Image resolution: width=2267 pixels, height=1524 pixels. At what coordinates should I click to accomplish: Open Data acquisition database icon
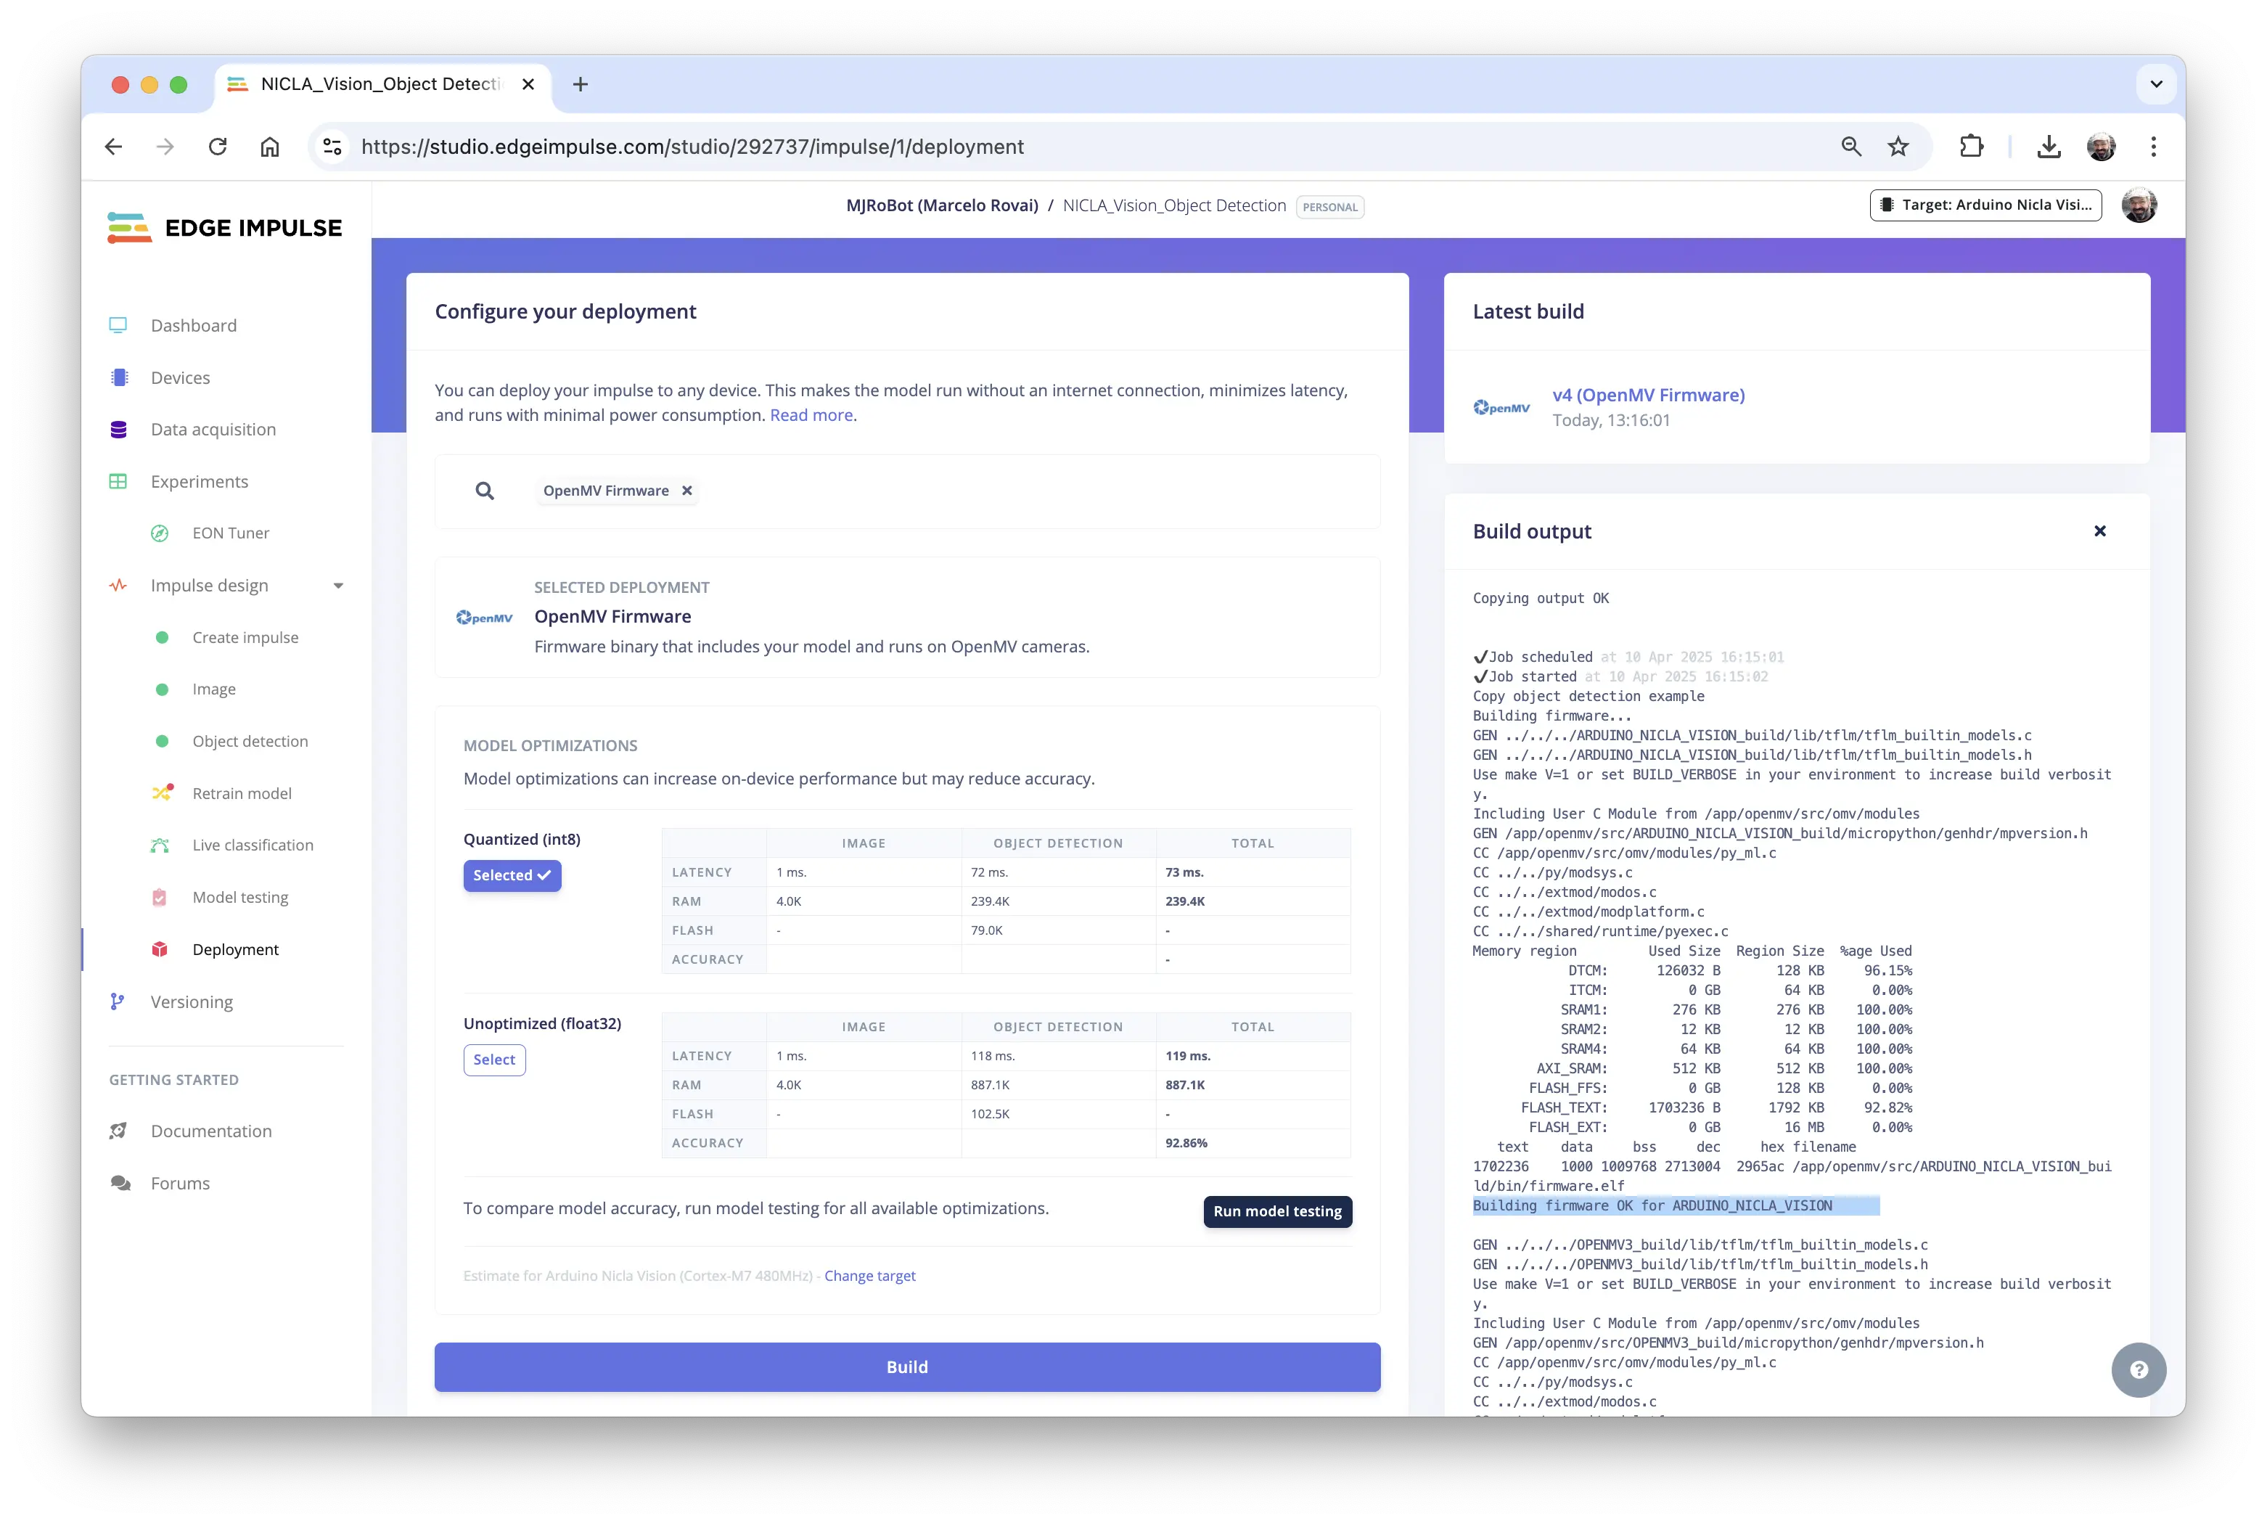click(x=118, y=430)
